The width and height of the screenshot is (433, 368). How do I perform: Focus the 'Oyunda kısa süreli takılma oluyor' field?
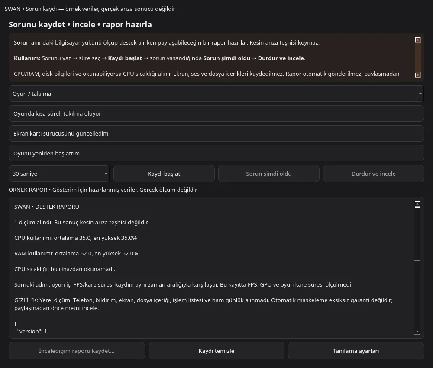tap(216, 113)
